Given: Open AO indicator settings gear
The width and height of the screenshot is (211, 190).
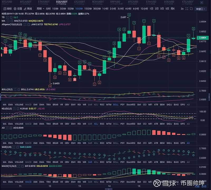Looking at the screenshot, I should [x=7, y=128].
